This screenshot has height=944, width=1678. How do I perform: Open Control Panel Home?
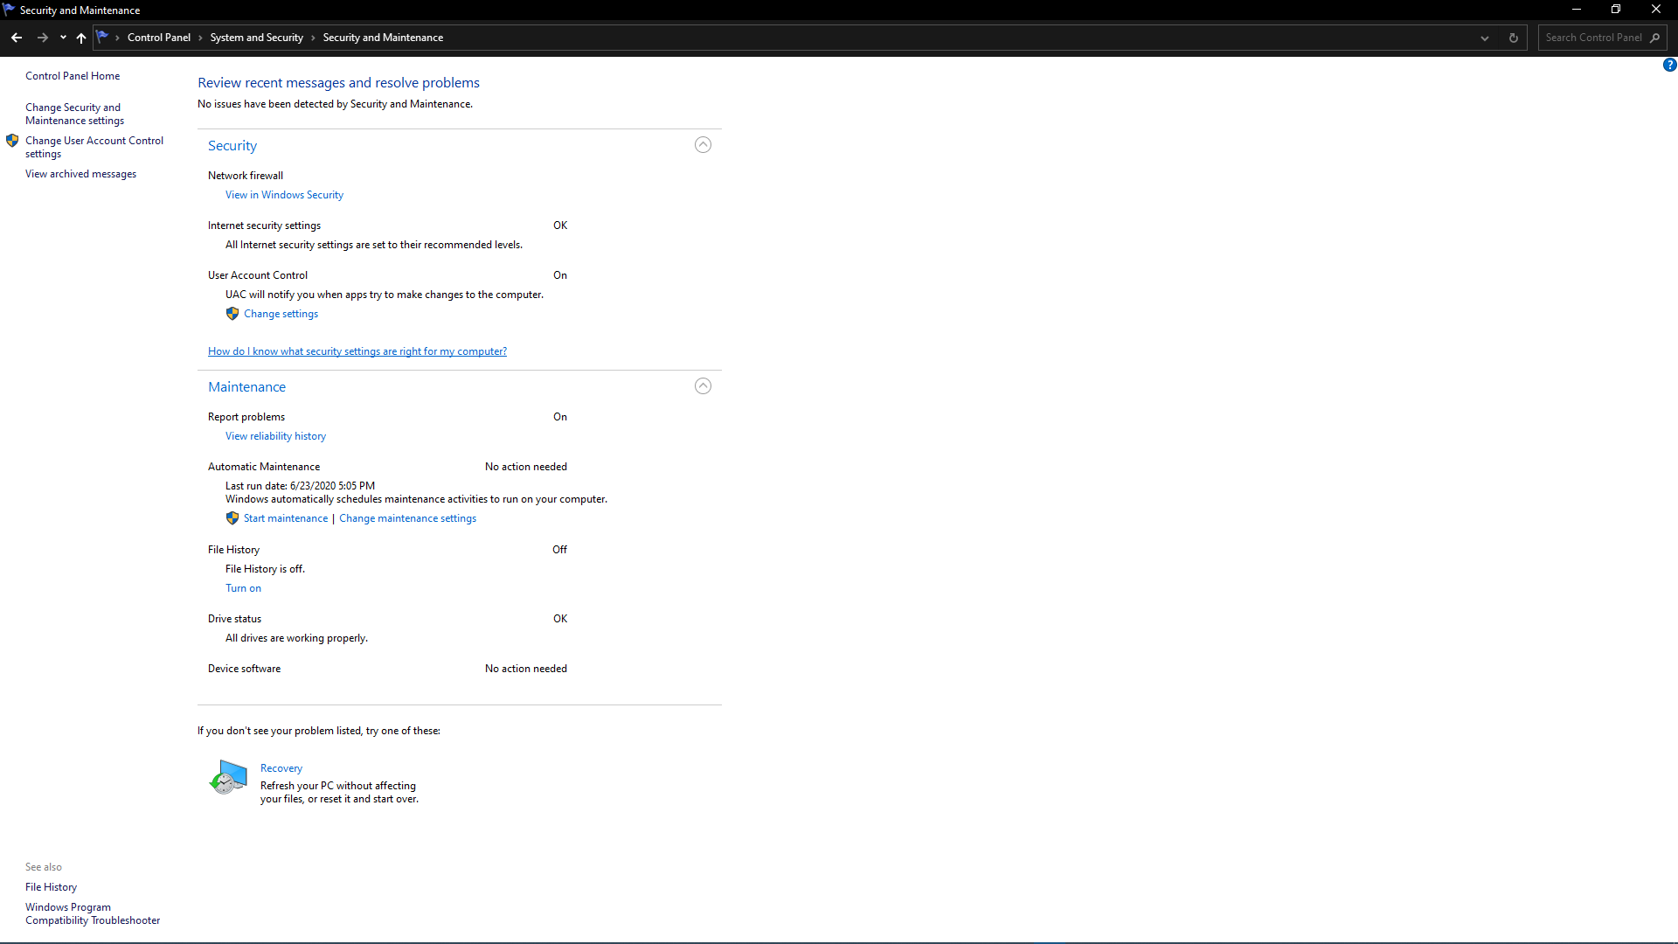(73, 76)
